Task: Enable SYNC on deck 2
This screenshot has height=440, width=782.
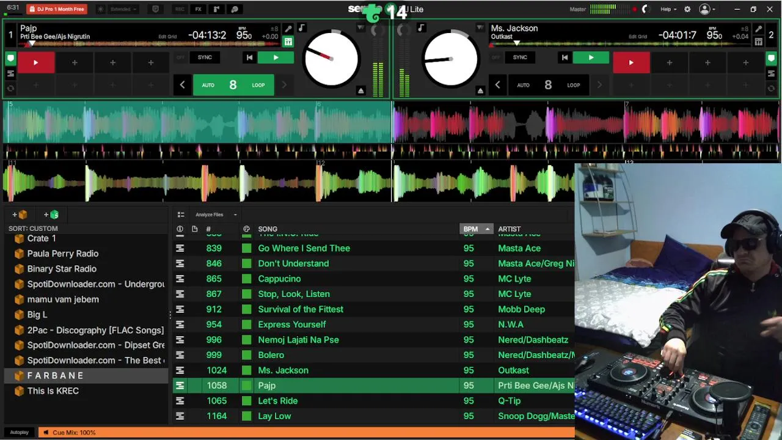Action: click(520, 57)
